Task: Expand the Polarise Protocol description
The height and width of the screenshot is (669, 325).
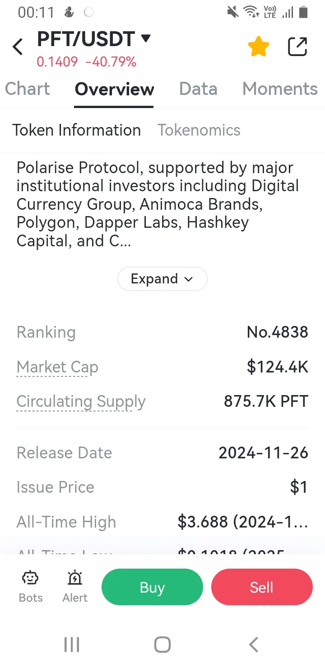Action: [x=162, y=279]
